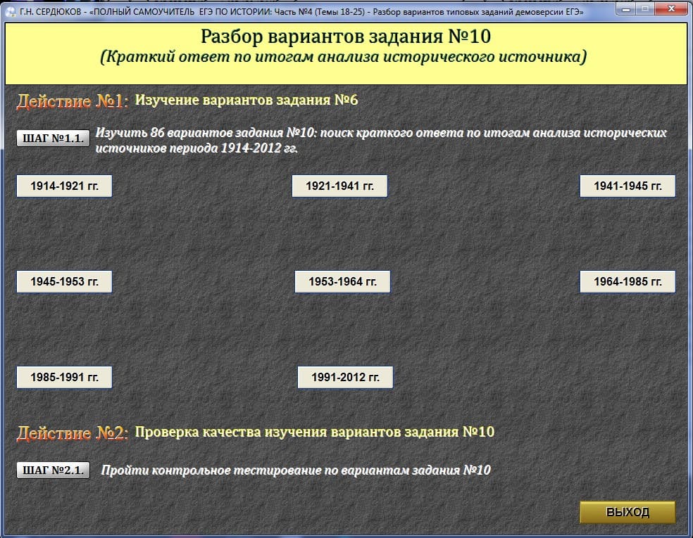
Task: Click 'Проверка качества изучения вариантов задания №10' text
Action: coord(314,432)
